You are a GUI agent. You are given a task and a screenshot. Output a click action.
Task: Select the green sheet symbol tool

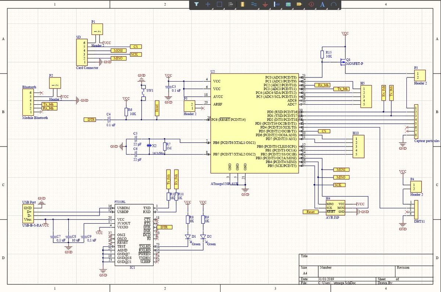[288, 4]
